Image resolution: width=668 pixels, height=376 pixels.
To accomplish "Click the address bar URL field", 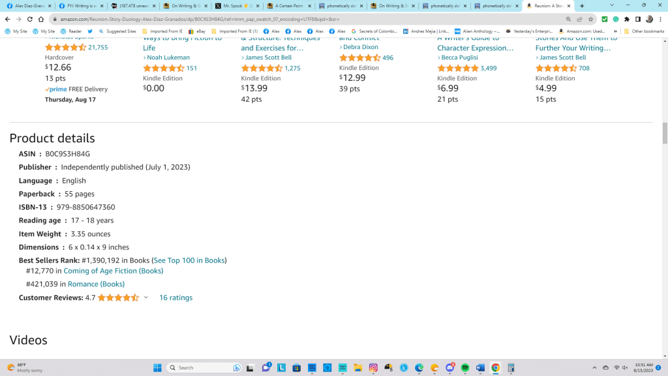I will pyautogui.click(x=294, y=19).
